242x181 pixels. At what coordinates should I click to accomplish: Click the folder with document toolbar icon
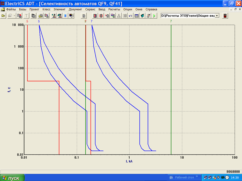(x=41, y=16)
